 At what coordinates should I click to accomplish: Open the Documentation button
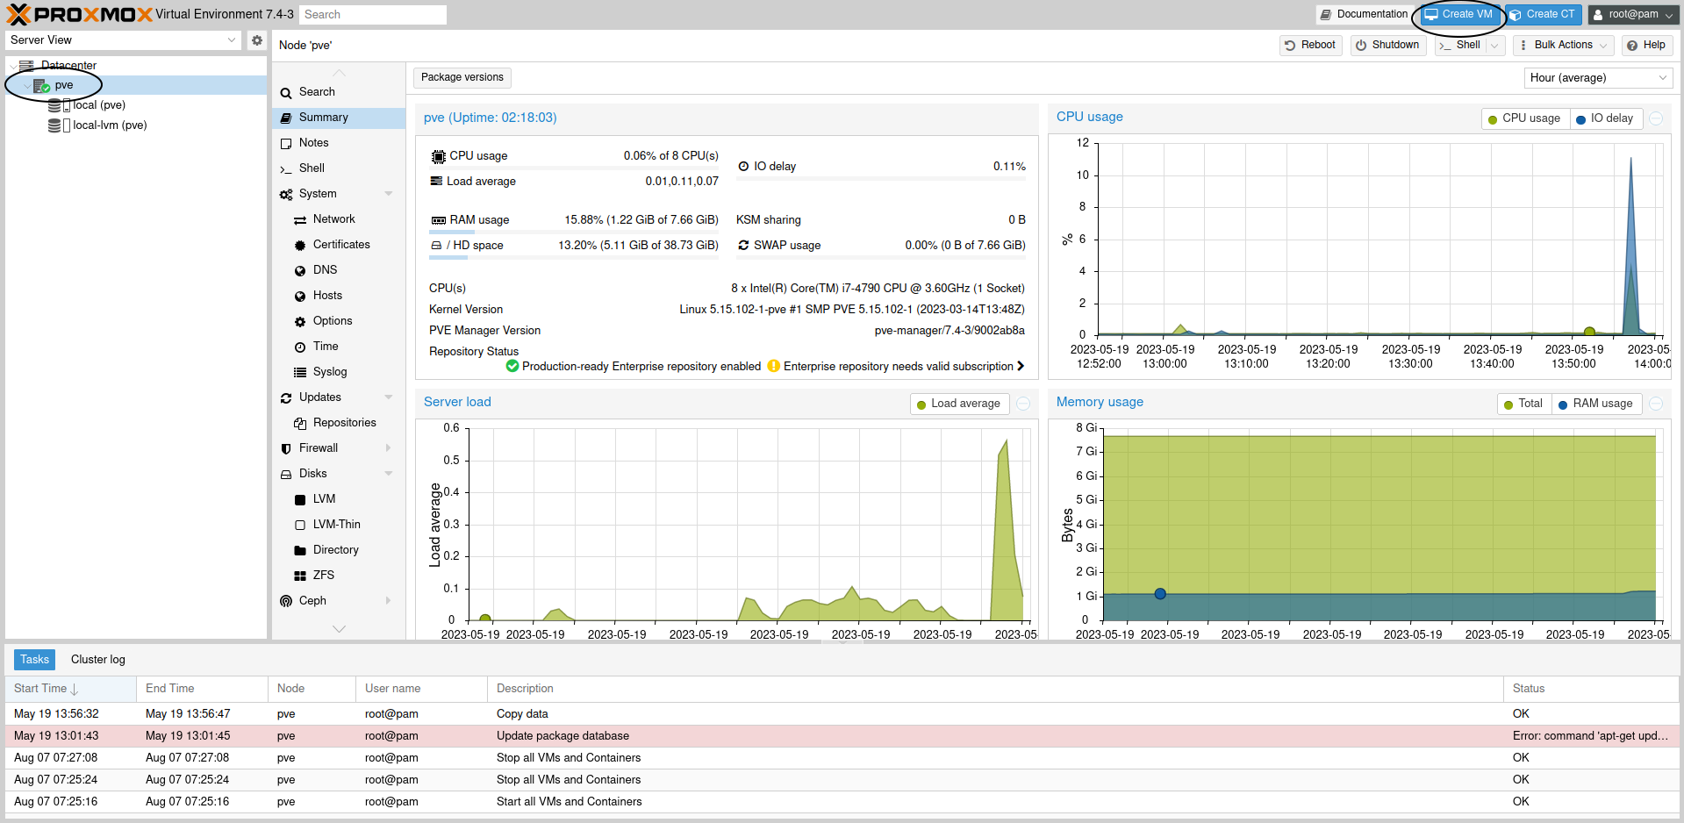point(1363,15)
